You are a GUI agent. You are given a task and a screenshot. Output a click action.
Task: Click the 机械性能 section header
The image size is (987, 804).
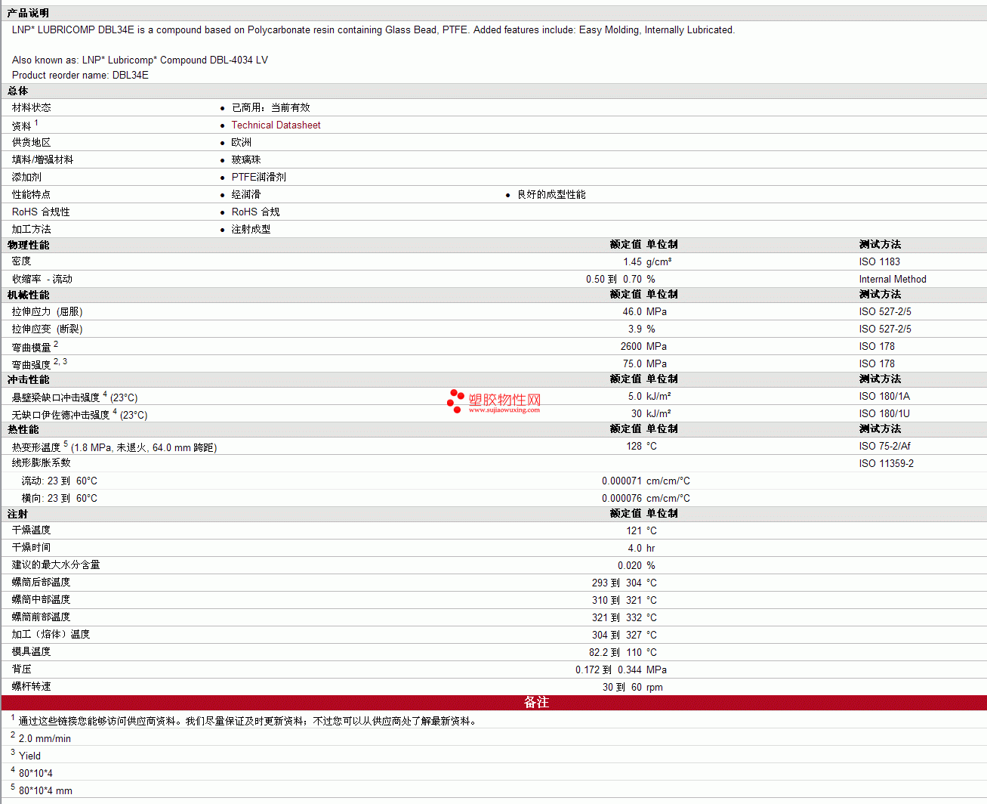click(28, 295)
